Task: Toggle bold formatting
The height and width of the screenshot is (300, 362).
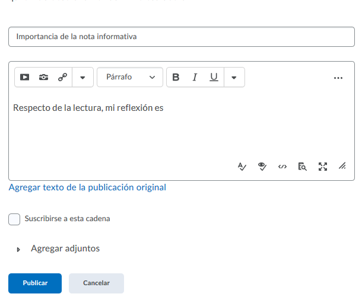Action: tap(176, 77)
